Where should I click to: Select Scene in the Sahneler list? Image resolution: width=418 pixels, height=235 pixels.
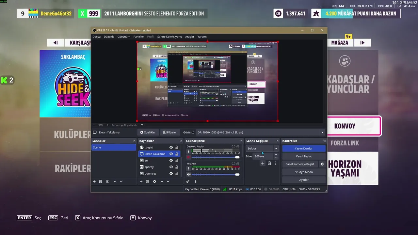coord(114,148)
